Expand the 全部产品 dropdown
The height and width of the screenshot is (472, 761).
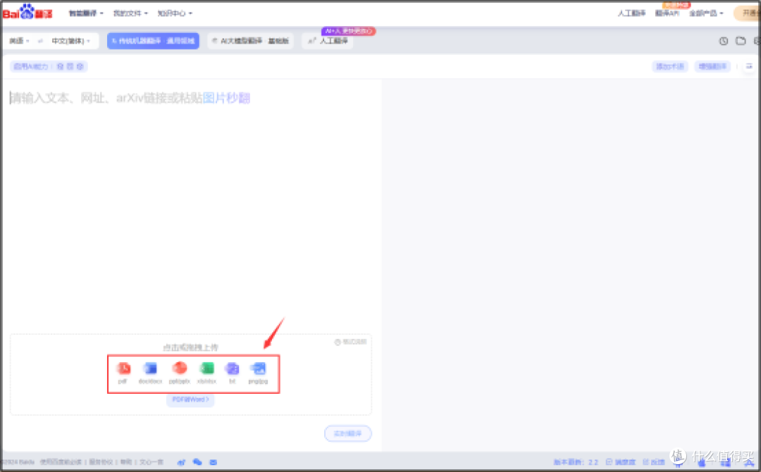pos(706,13)
